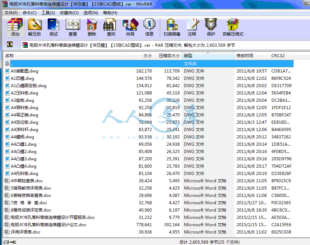Select the A2压料板.dwg file

click(24, 93)
